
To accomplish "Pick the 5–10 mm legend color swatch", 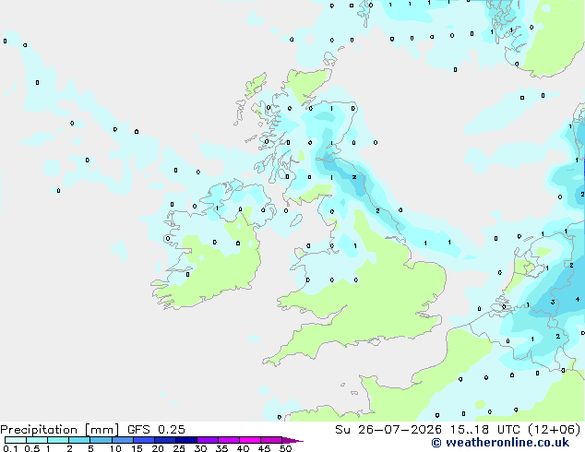I will tap(101, 440).
